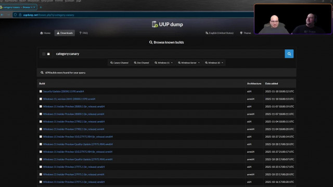This screenshot has height=187, width=333.
Task: Check Insider Preview 27975.1 amd64 checkbox
Action: tap(41, 167)
